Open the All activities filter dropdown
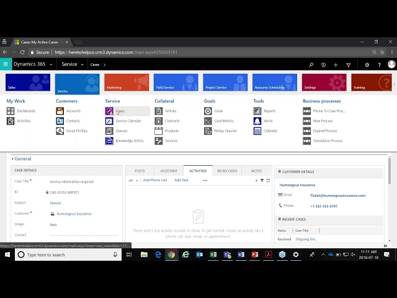397x298 pixels. pyautogui.click(x=133, y=181)
